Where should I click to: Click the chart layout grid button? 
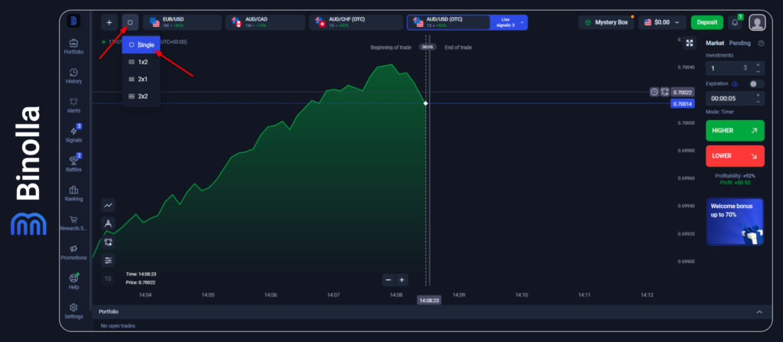[130, 22]
